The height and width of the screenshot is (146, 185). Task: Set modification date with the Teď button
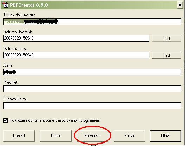167,55
